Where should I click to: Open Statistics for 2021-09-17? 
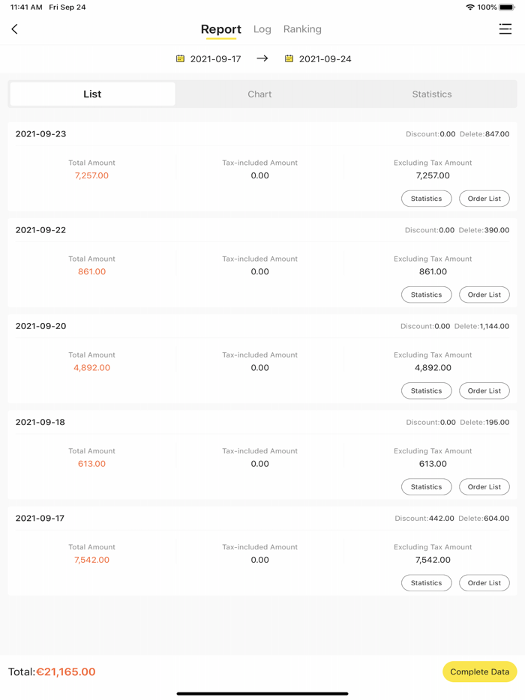[x=426, y=582]
